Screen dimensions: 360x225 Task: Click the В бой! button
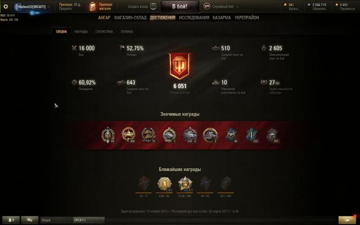pos(180,6)
